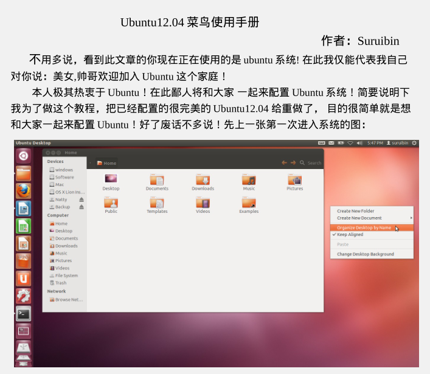Open the Home Folder launcher icon

[x=23, y=173]
